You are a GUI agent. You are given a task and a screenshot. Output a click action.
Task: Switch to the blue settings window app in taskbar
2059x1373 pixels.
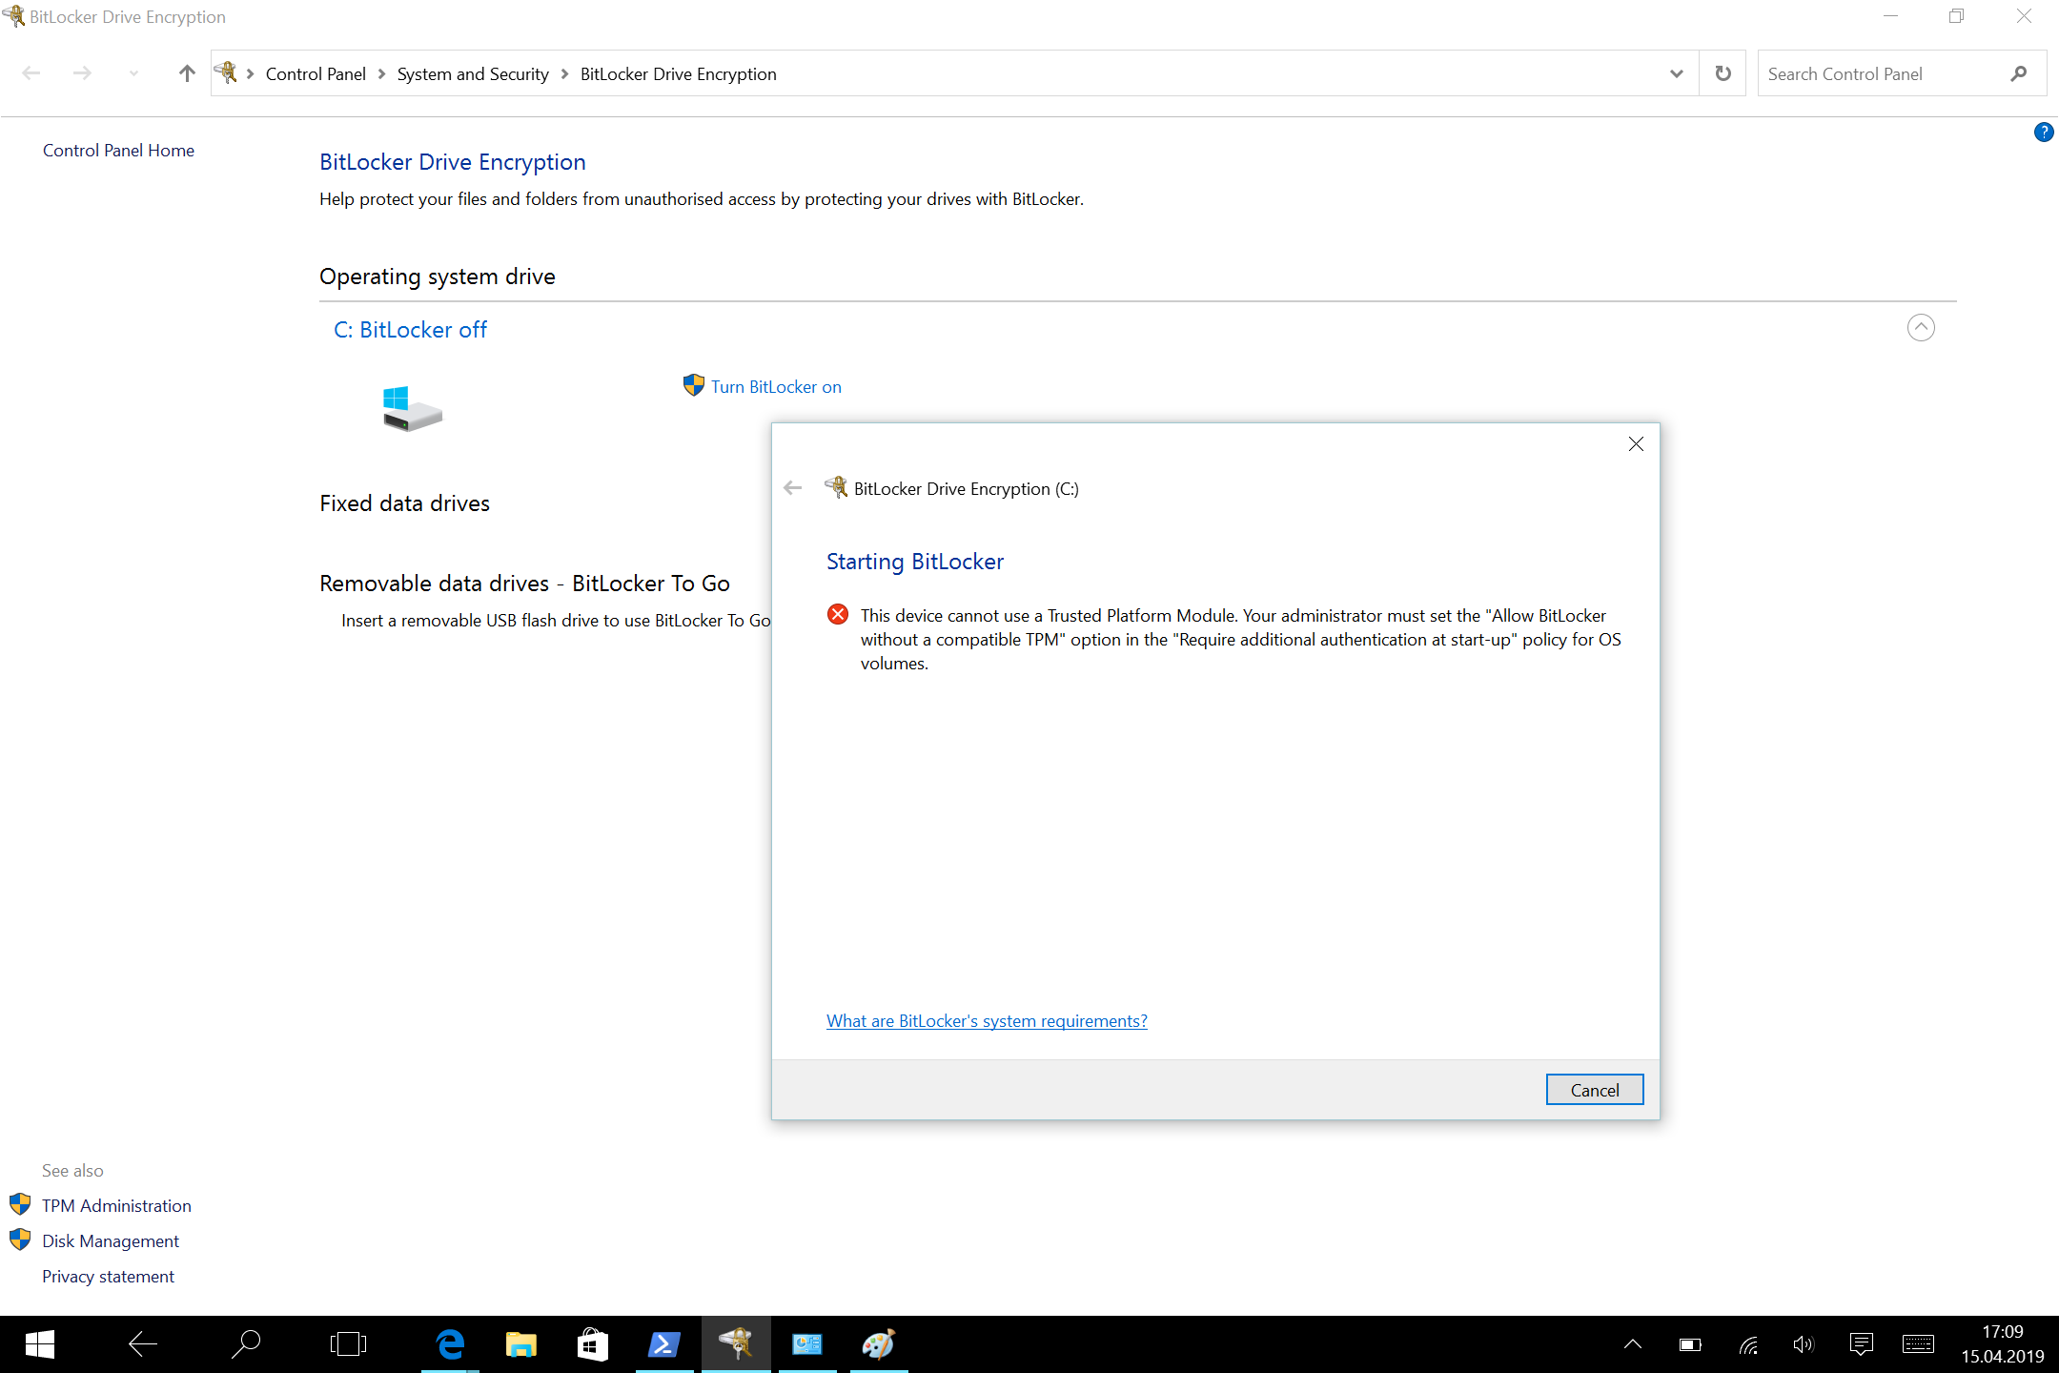tap(807, 1344)
